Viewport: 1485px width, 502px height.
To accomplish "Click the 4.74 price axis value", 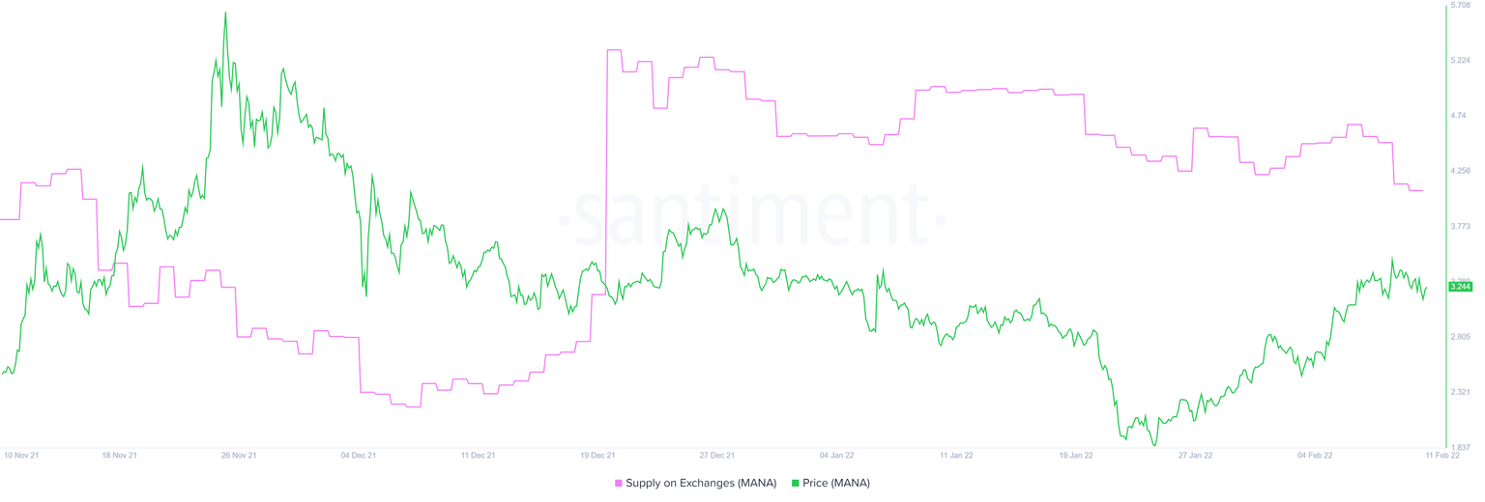I will [x=1460, y=116].
